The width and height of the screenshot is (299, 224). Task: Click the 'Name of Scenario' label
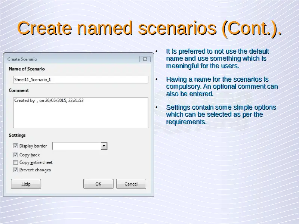click(27, 69)
